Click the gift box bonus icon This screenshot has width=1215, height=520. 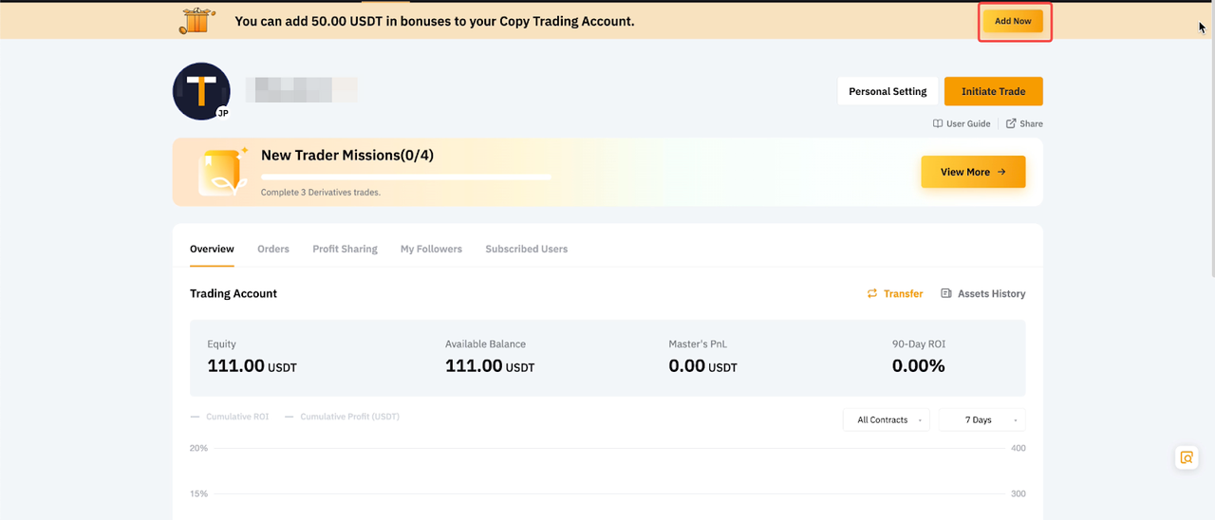click(197, 21)
